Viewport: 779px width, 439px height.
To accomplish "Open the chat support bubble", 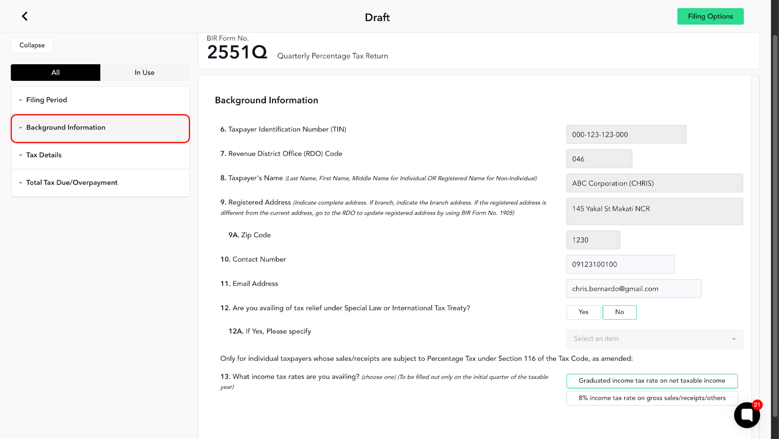I will 747,415.
